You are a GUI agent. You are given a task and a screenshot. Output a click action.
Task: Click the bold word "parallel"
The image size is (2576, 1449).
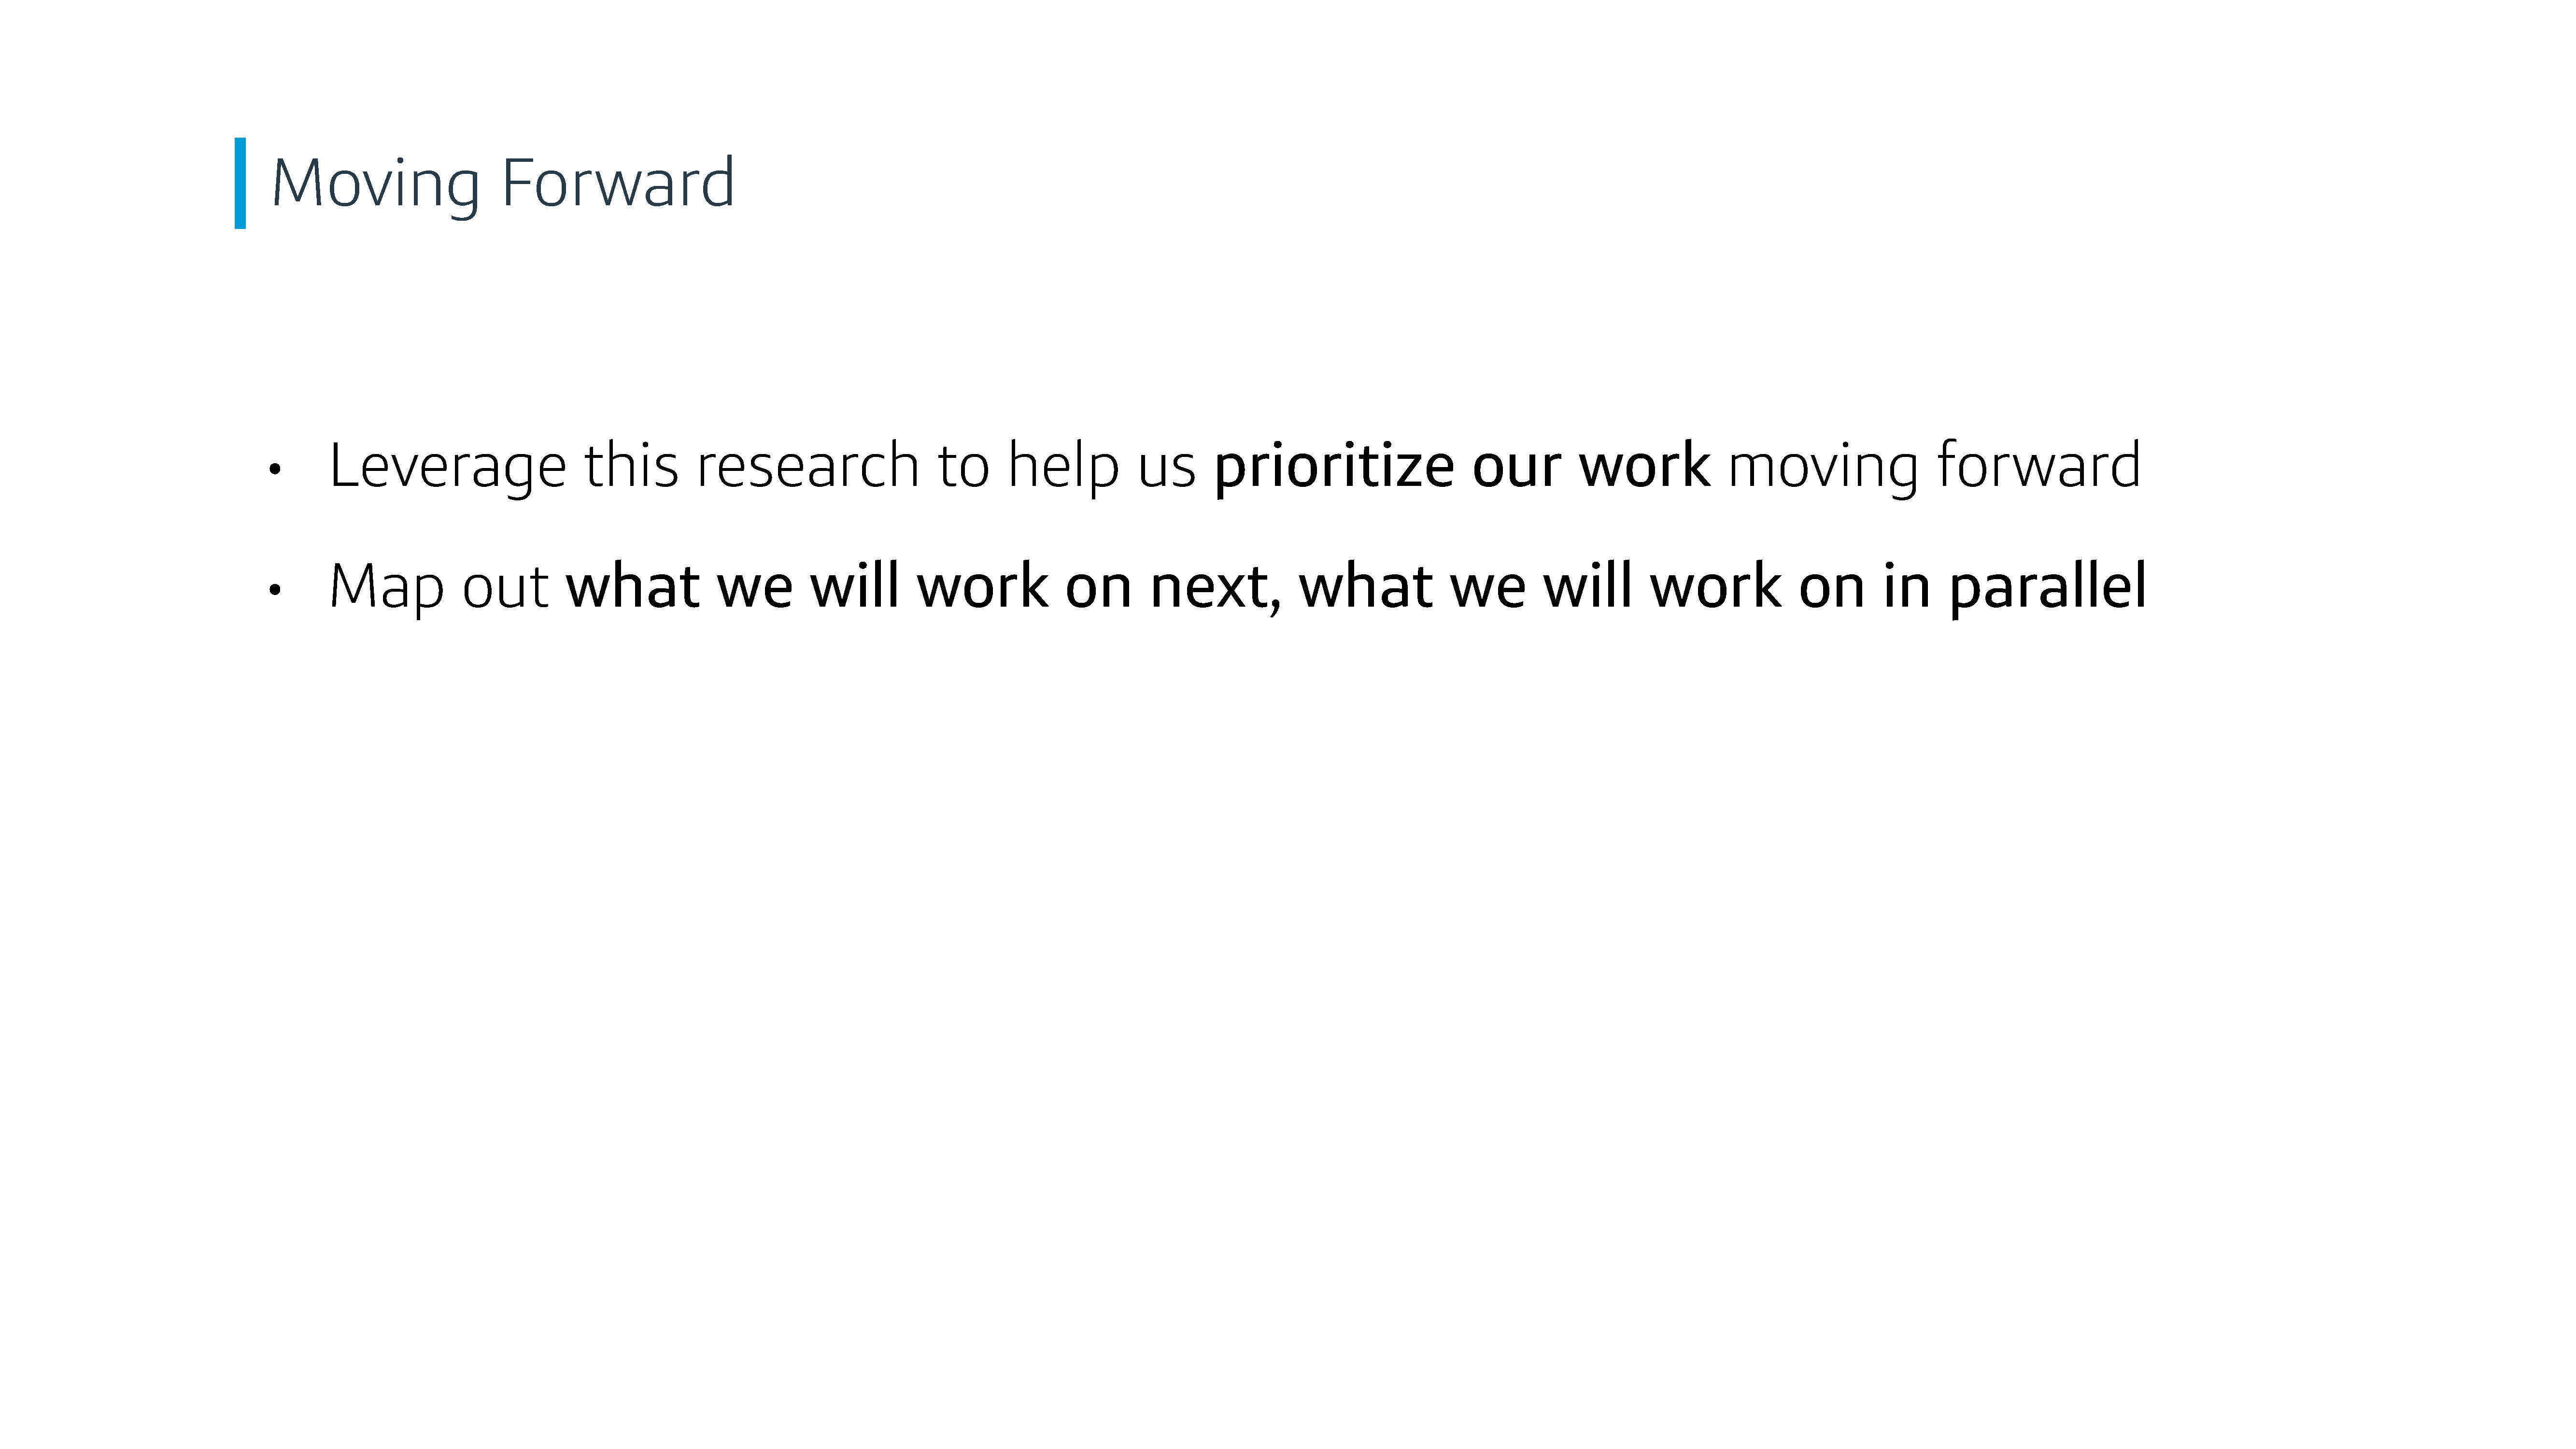point(2047,587)
